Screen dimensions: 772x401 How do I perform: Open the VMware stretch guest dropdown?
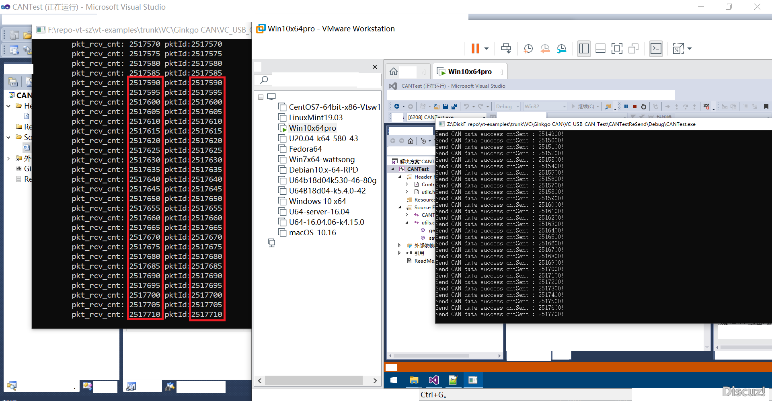690,49
